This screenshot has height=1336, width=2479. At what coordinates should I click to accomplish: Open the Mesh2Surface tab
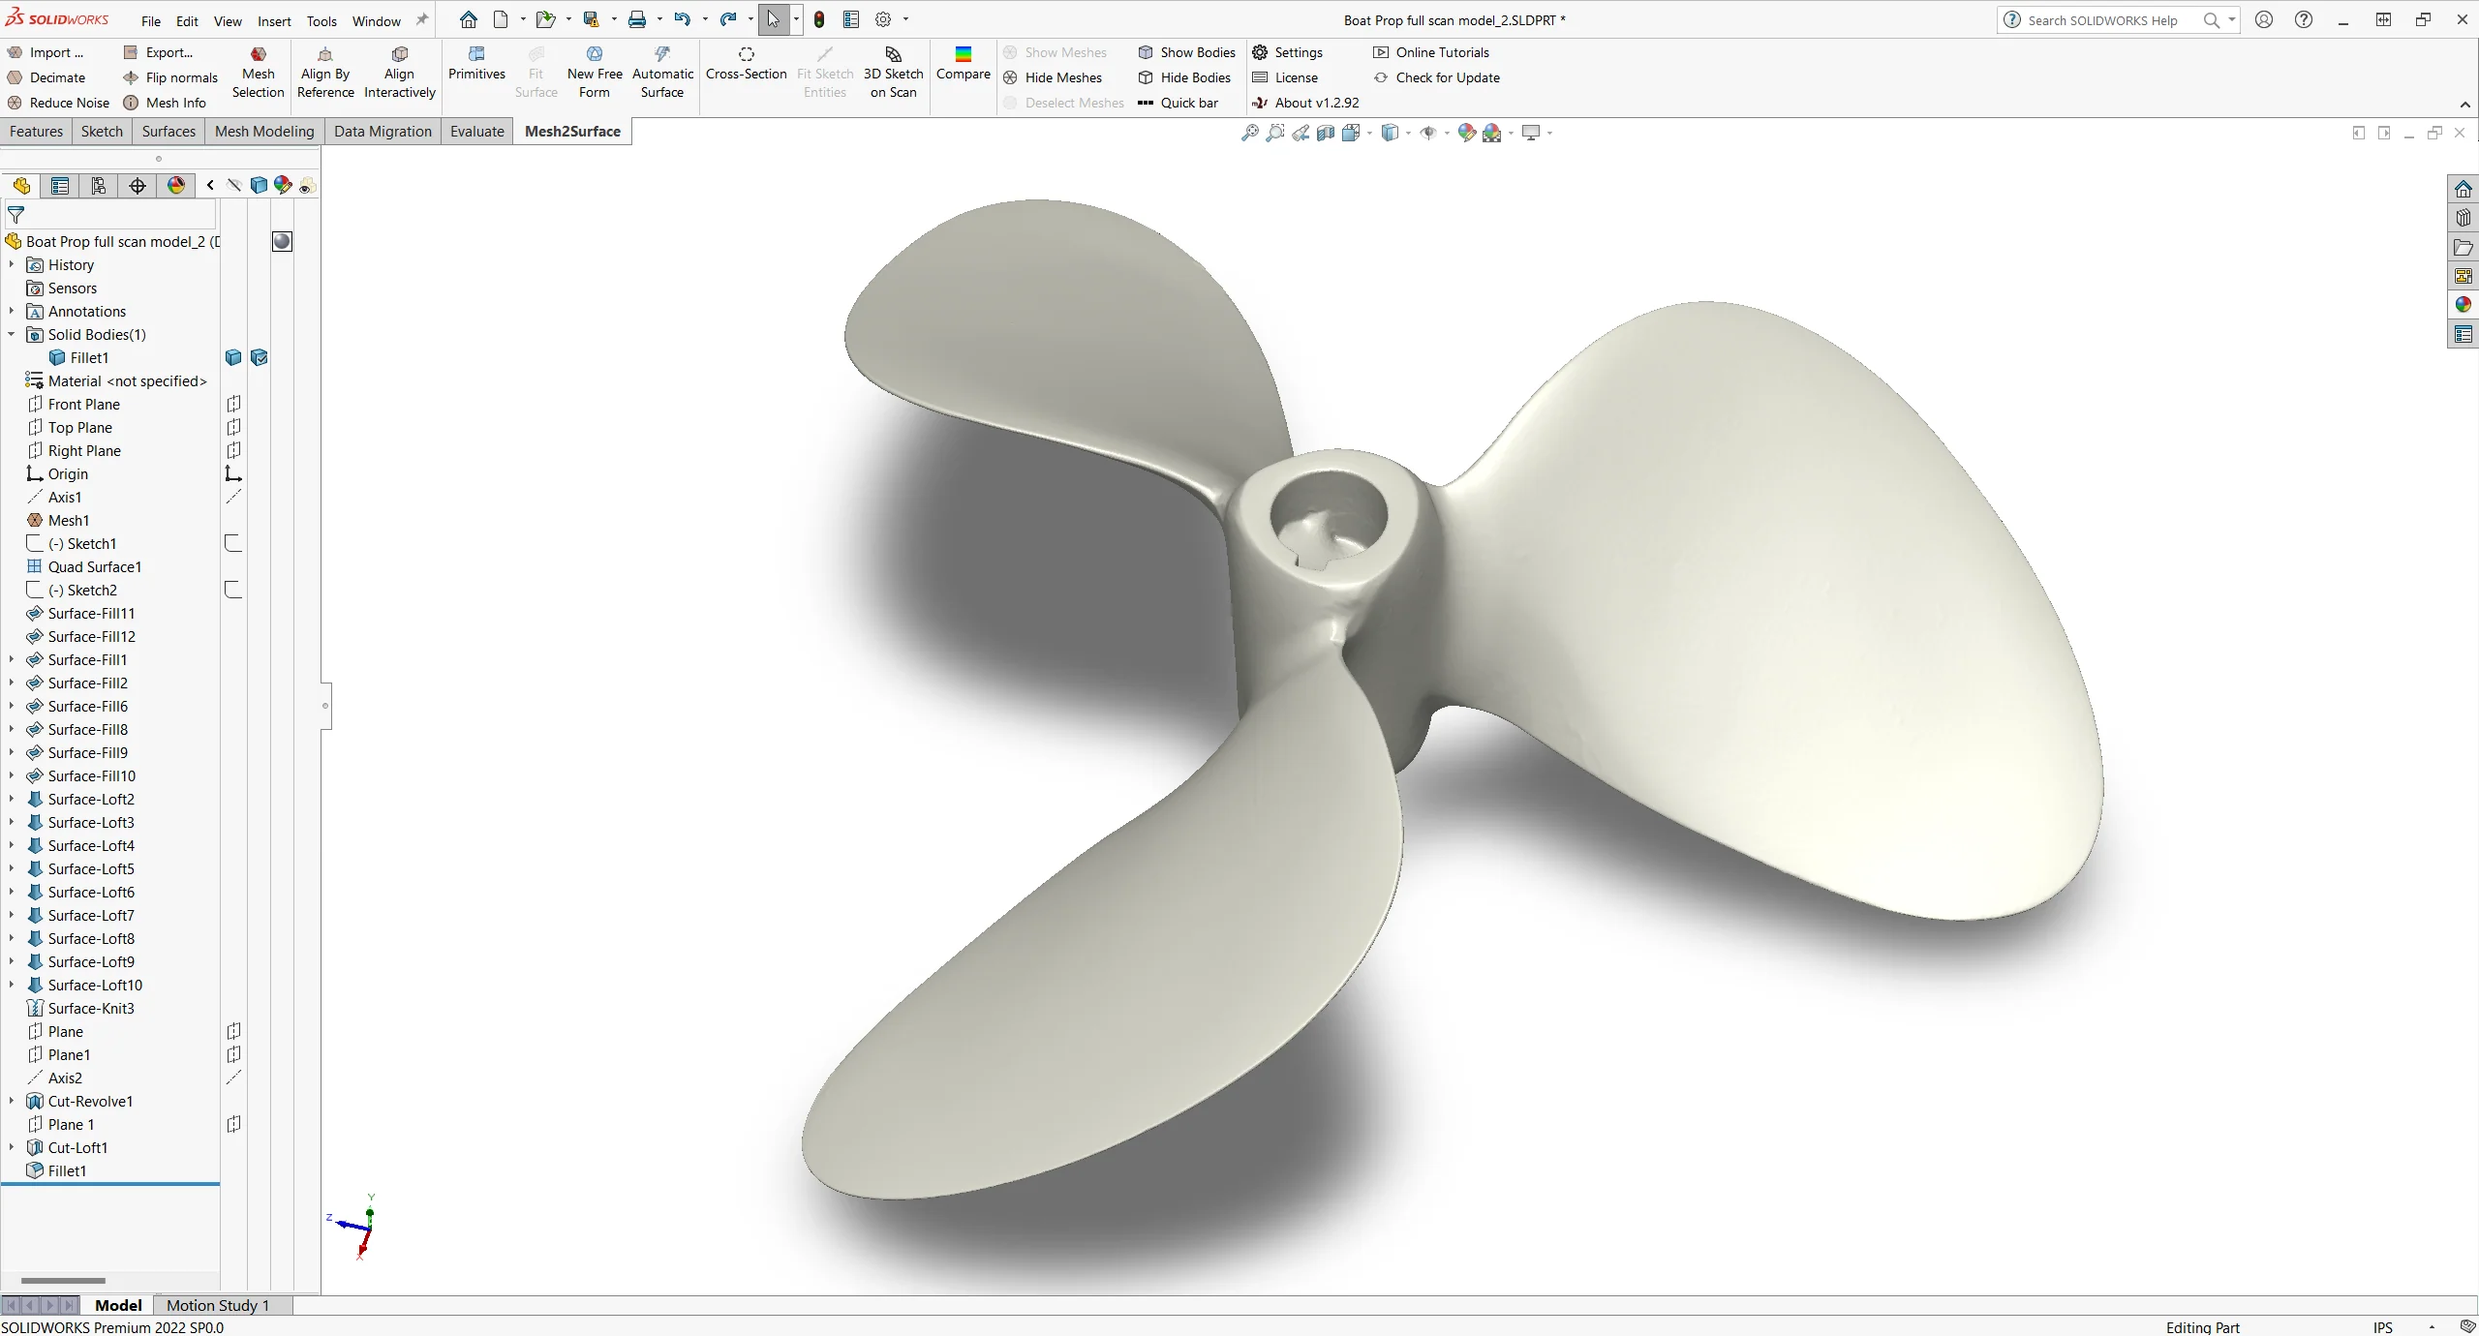570,130
